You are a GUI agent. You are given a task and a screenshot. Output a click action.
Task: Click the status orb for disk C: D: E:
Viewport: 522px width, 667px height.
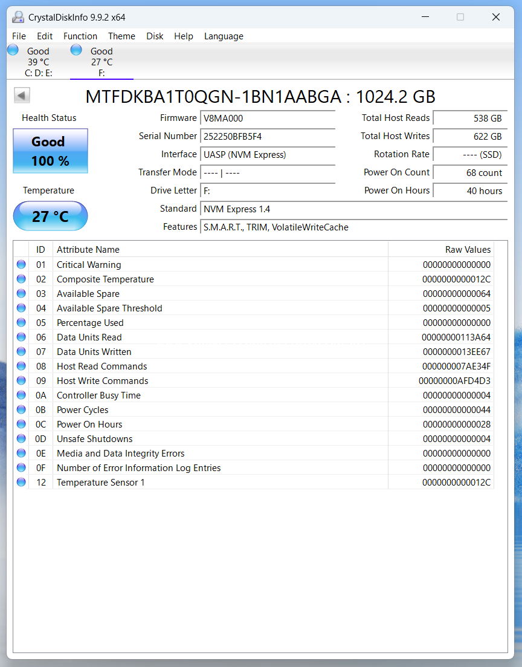13,50
